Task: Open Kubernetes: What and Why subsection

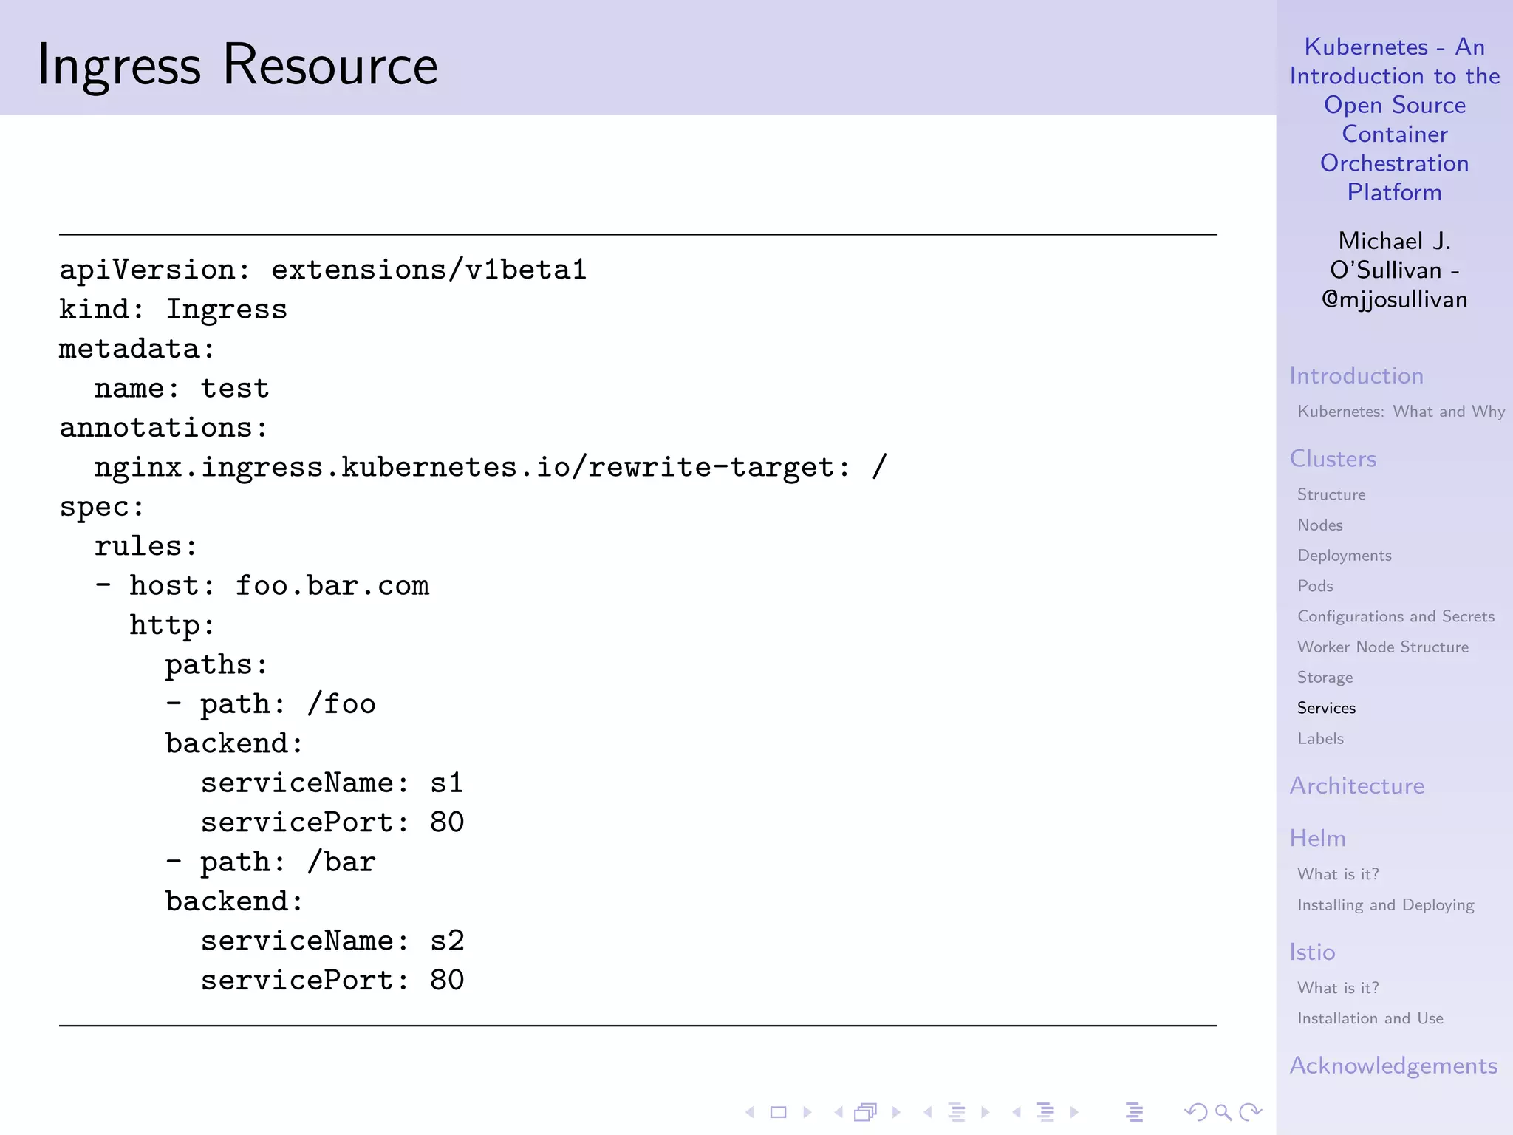Action: [1401, 412]
